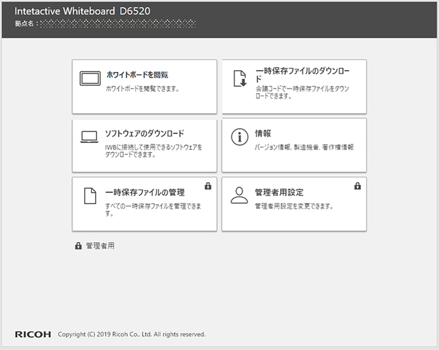Click Intetactive Whiteboard D6520 header title
The image size is (439, 350).
(82, 11)
